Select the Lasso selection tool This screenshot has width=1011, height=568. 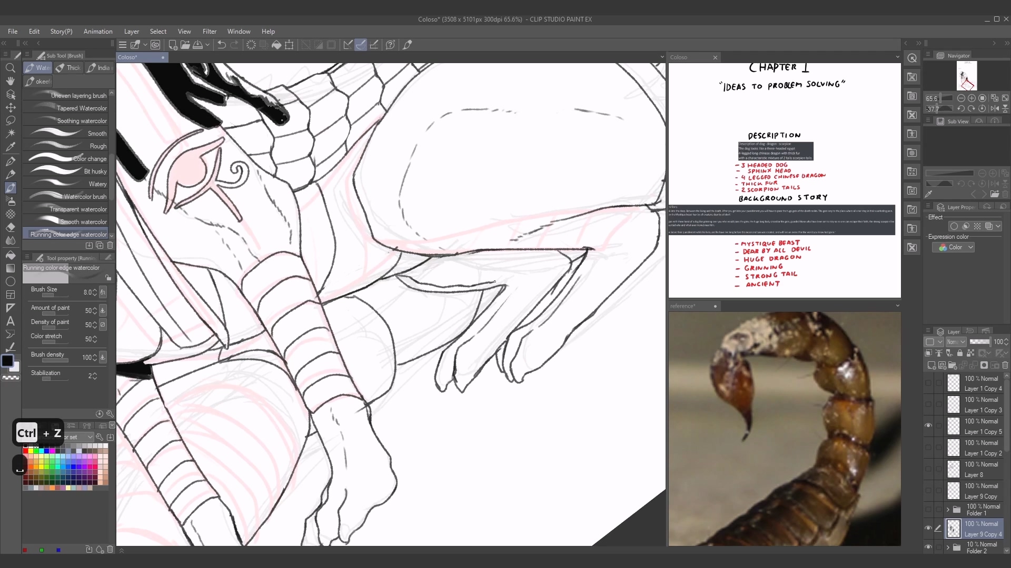pyautogui.click(x=10, y=121)
